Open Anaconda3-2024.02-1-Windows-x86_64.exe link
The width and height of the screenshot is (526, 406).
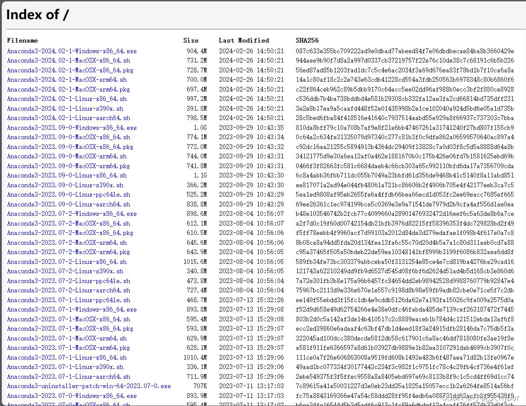tap(72, 51)
